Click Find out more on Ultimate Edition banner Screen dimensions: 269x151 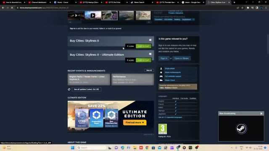click(134, 122)
